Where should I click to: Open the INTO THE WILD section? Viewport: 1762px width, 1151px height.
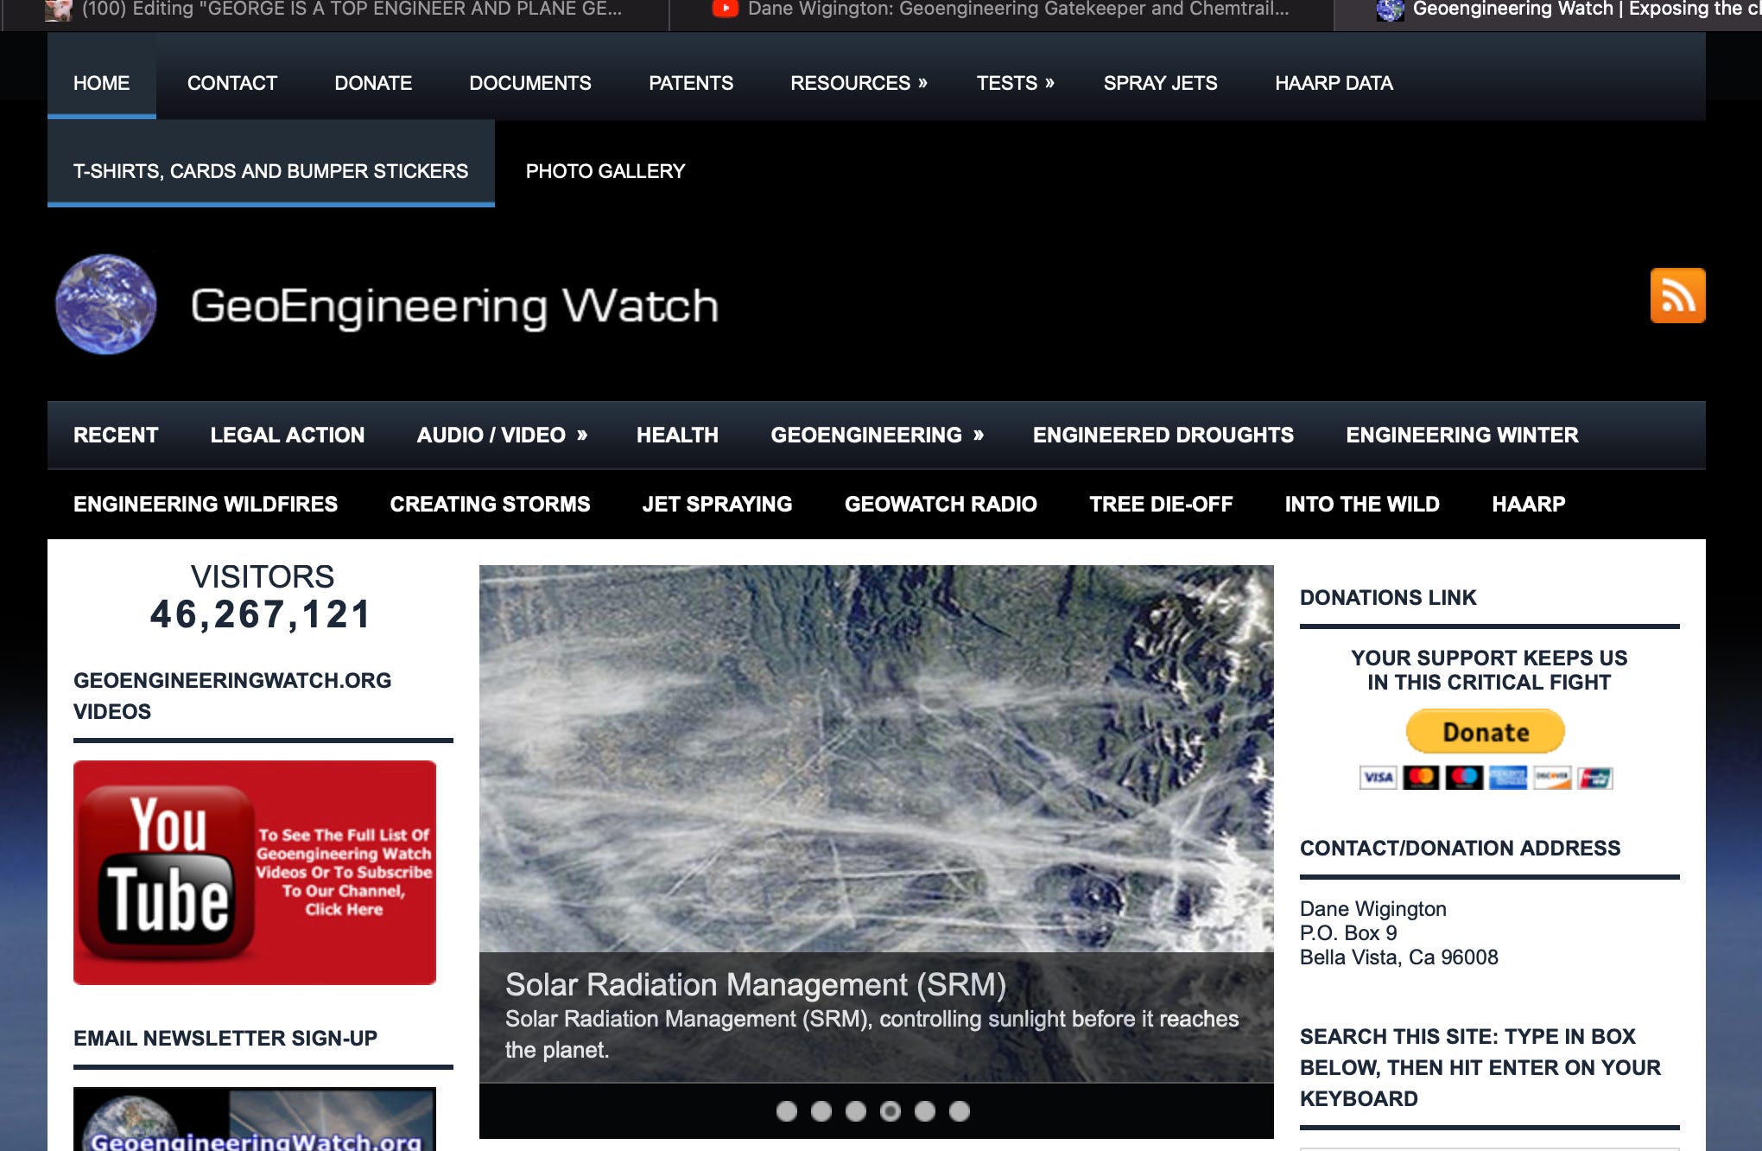1362,504
